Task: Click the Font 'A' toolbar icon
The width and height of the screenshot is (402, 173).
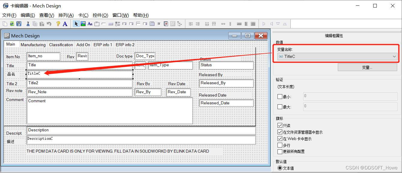Action: [x=65, y=24]
